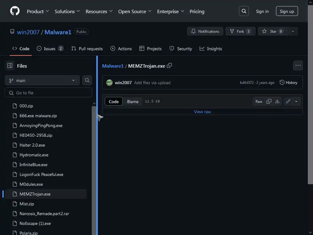Click the search magnifier icon in header

pyautogui.click(x=244, y=11)
